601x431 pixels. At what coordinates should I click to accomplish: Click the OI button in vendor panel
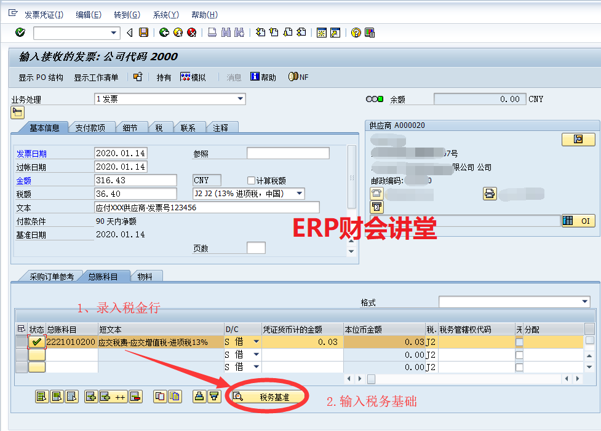[578, 221]
